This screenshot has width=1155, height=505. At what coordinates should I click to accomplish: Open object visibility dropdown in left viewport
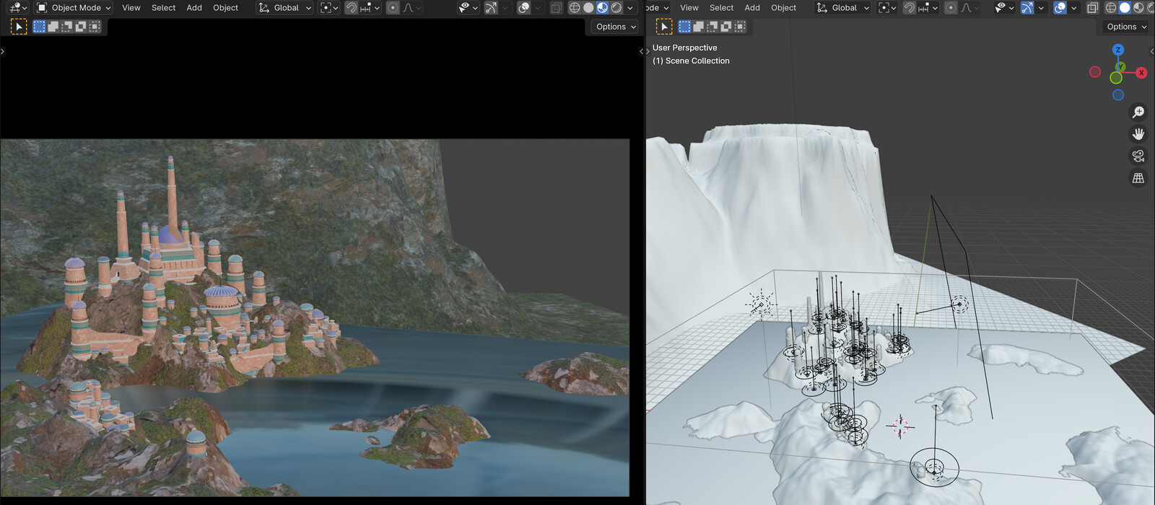coord(468,8)
